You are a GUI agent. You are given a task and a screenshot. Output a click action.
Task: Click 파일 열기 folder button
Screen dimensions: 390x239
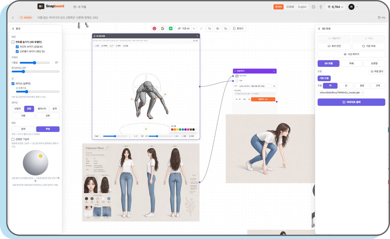377,71
